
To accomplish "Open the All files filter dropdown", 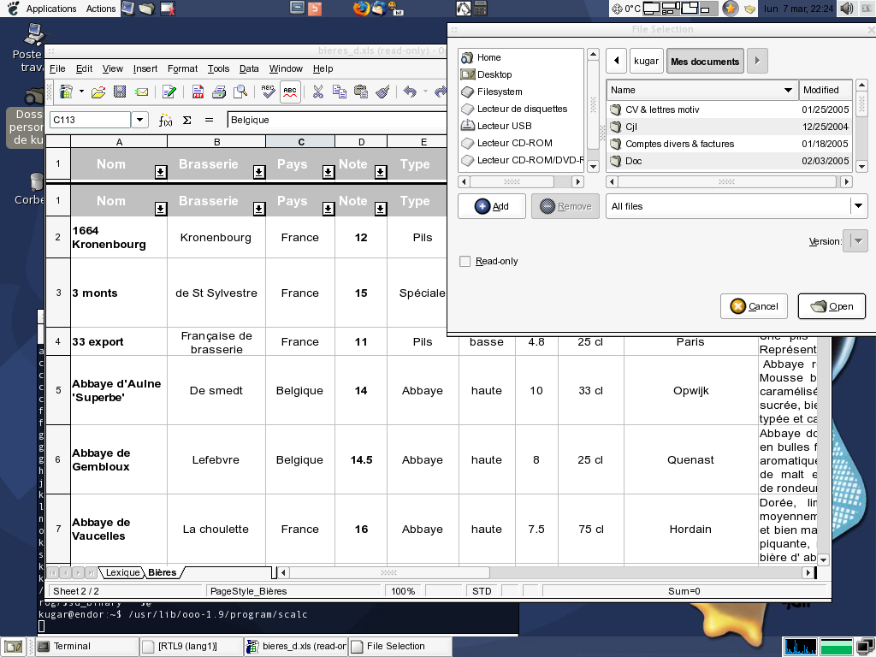I will [x=857, y=206].
